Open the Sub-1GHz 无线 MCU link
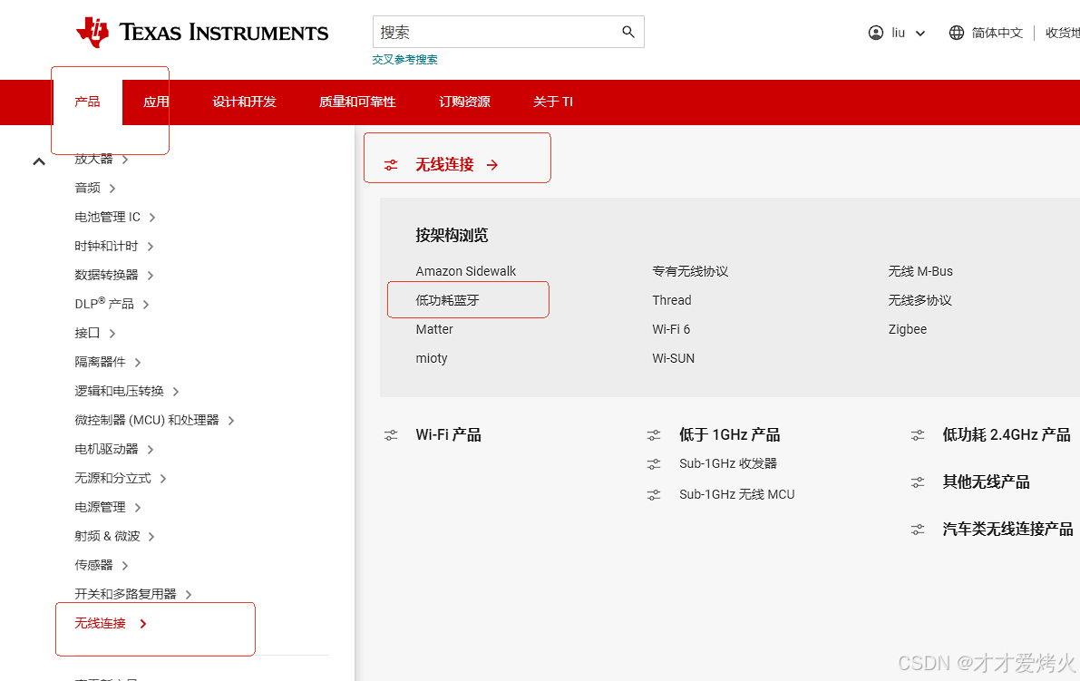Screen dimensions: 1080x681 [x=737, y=495]
